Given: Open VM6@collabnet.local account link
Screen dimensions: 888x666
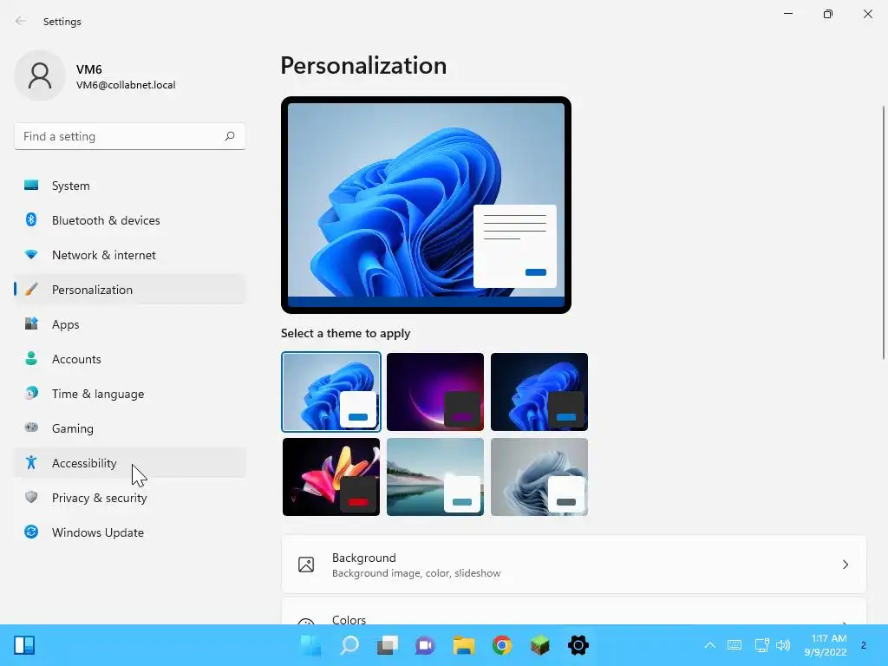Looking at the screenshot, I should pos(126,85).
